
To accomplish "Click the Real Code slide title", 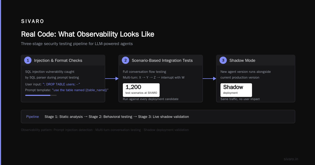I will coord(88,34).
